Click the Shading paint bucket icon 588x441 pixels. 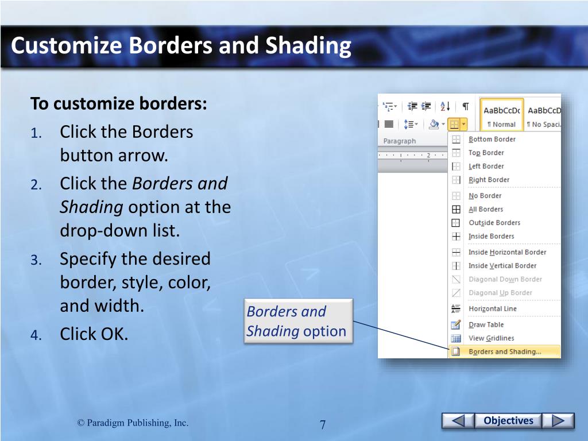434,124
